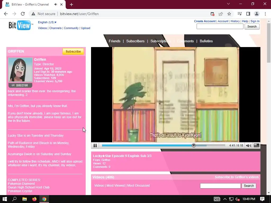
Task: Open tab search chevron in title bar
Action: point(228,4)
